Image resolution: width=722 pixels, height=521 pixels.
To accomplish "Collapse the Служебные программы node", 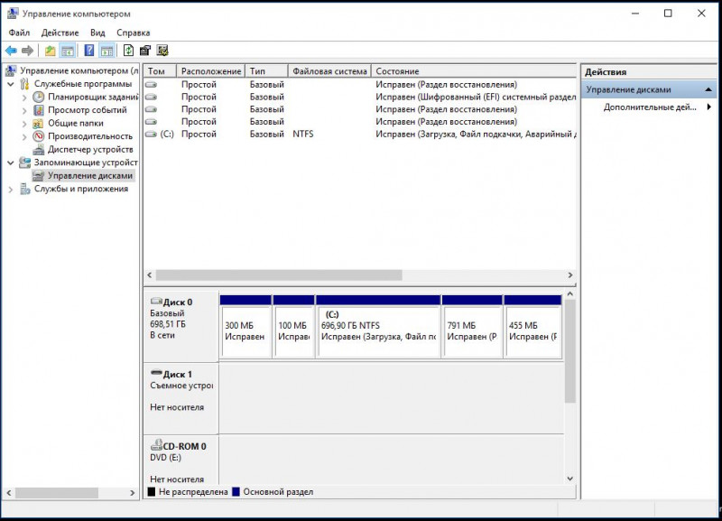I will coord(11,84).
